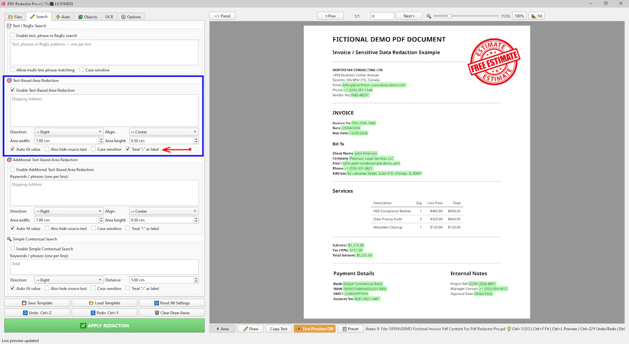Click the highlighted John Peterson client name
The width and height of the screenshot is (629, 344).
click(366, 153)
